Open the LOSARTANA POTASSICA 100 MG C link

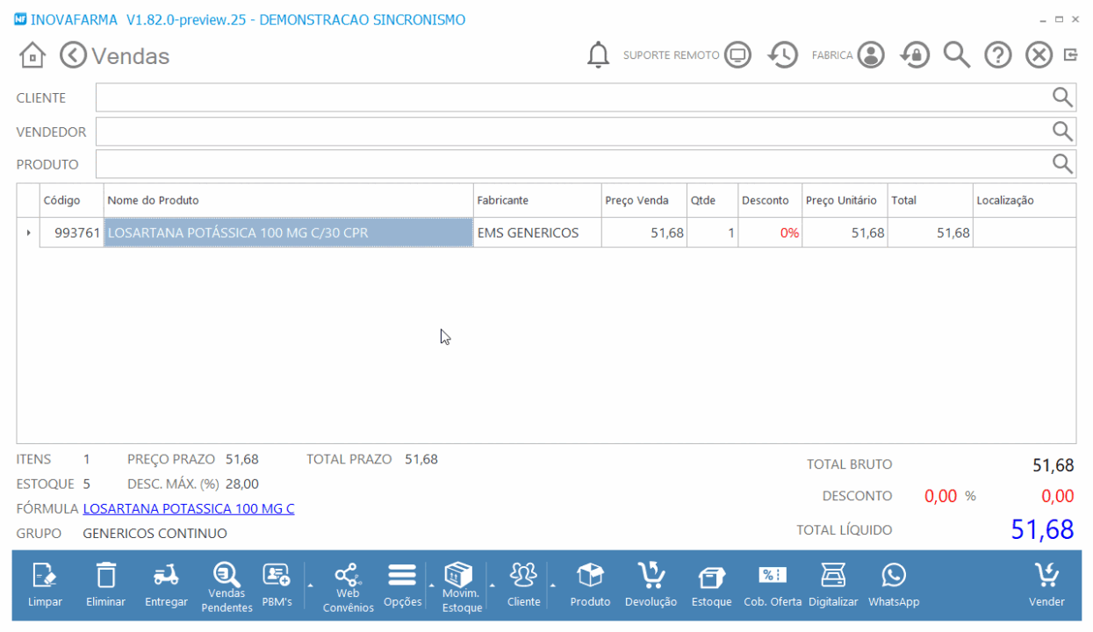pos(189,508)
